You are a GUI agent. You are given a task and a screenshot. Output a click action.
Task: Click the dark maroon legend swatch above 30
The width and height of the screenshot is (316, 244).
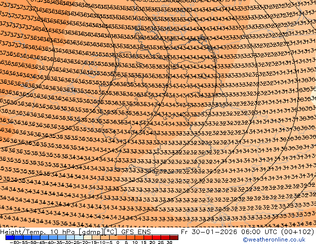tap(174, 238)
